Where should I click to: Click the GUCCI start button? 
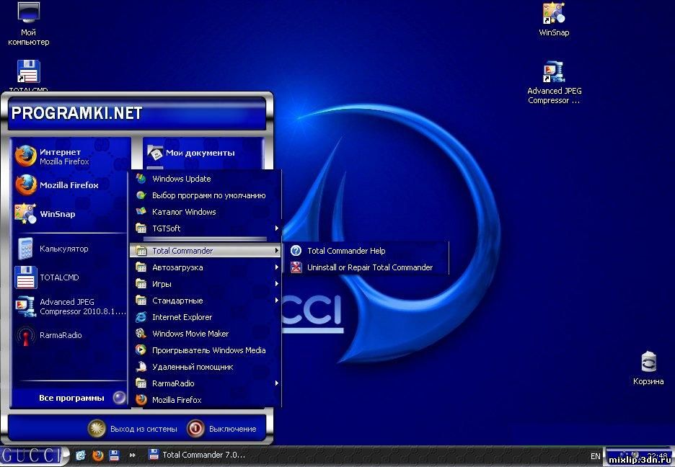click(34, 455)
